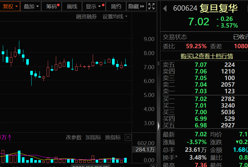Click the 加指标 add indicator button
This screenshot has height=167, width=248.
point(93,137)
